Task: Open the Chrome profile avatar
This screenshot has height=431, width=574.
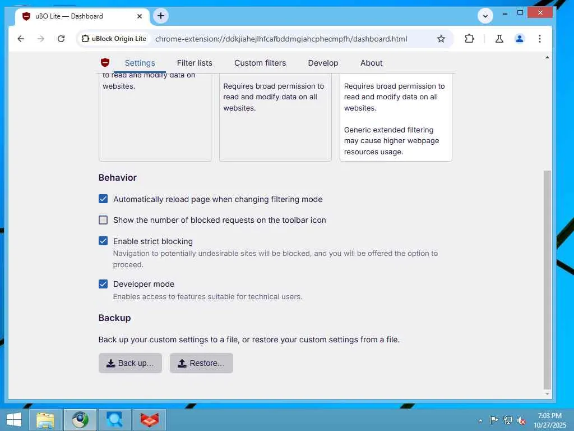Action: point(519,39)
